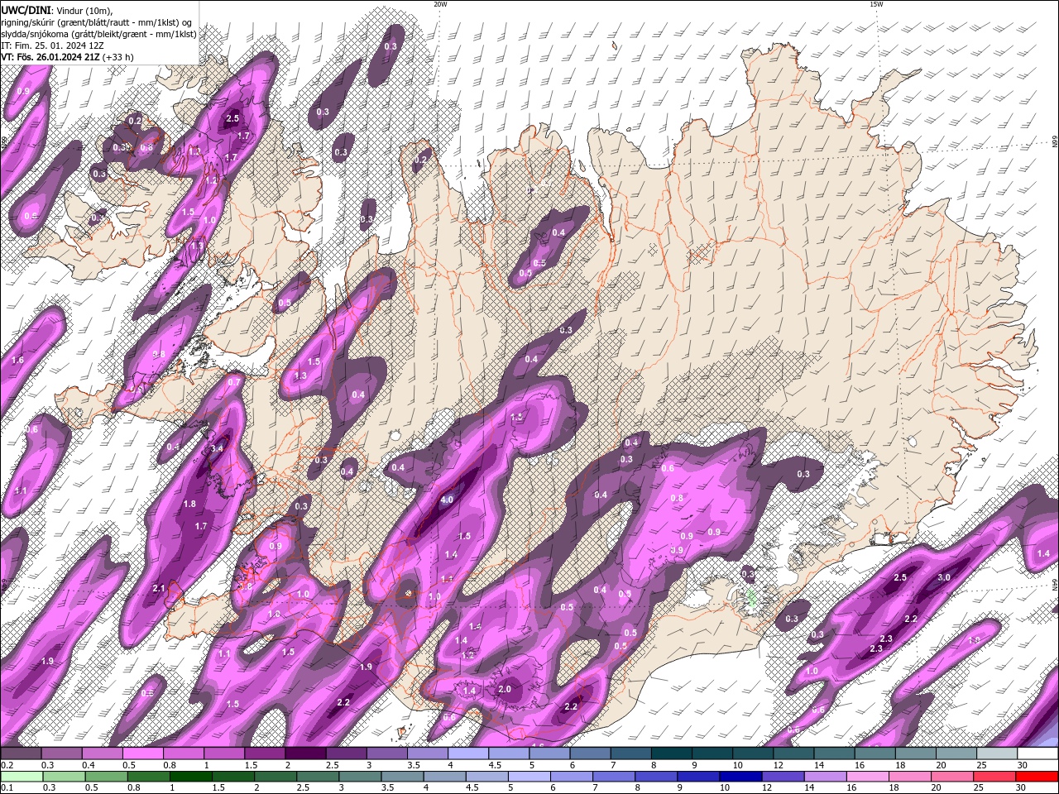
Task: Click the dark mauve 0.2–0.3 swatch in upper legend
Action: pos(21,753)
